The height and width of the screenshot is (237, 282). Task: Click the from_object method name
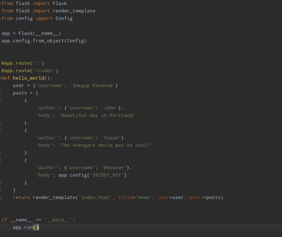pyautogui.click(x=48, y=41)
